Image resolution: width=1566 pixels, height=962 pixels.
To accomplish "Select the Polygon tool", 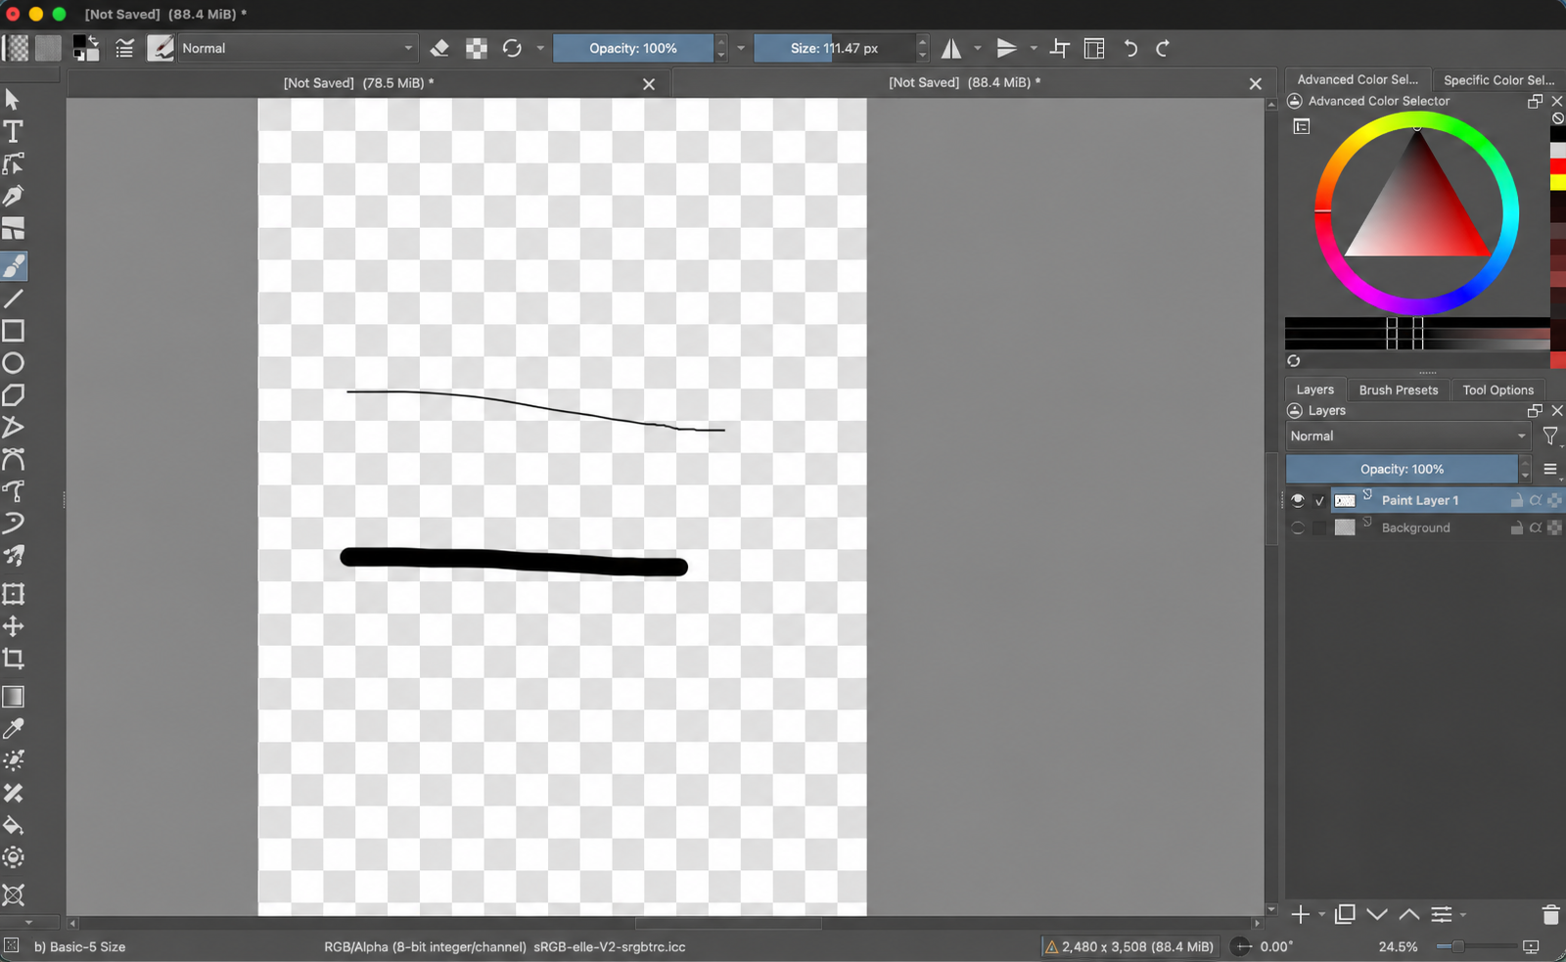I will tap(14, 395).
